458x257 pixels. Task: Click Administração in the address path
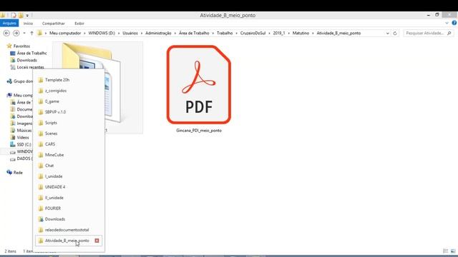tap(158, 34)
